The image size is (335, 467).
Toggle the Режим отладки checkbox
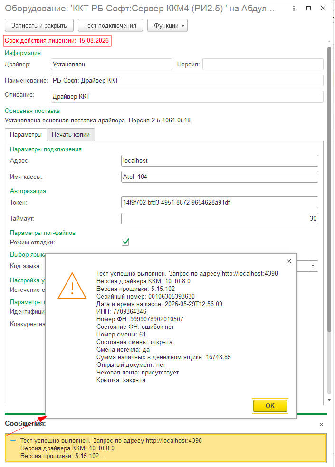(x=125, y=242)
